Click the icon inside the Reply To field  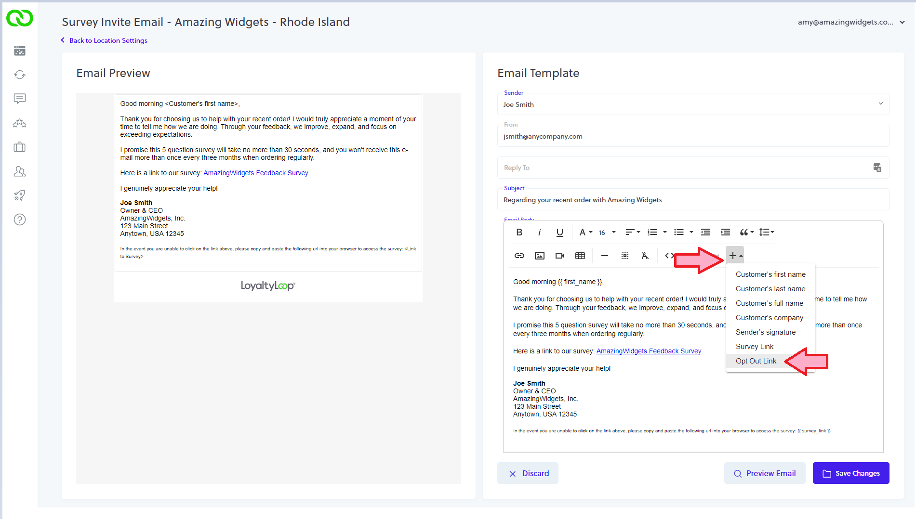click(877, 168)
